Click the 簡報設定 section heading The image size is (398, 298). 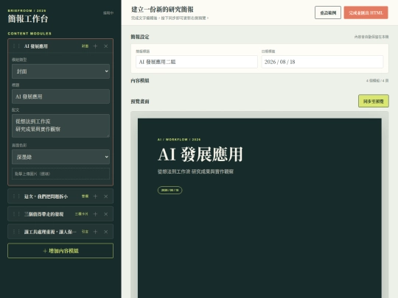point(140,37)
